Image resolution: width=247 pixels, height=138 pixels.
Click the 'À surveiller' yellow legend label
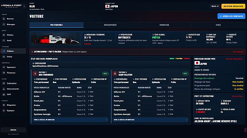point(179,58)
